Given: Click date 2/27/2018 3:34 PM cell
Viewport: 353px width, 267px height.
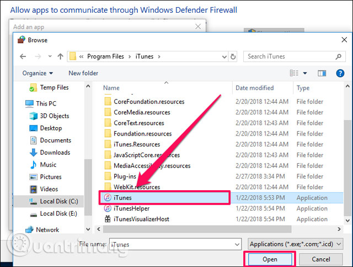Looking at the screenshot, I should point(260,176).
